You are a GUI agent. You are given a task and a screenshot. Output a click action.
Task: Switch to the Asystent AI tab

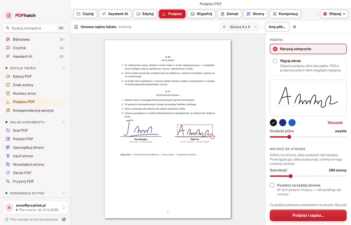(x=115, y=14)
